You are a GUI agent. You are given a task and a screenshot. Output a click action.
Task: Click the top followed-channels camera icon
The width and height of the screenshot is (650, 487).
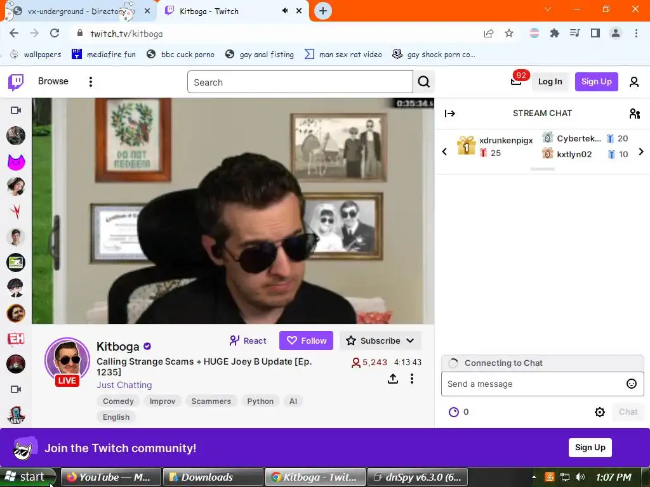[x=16, y=110]
